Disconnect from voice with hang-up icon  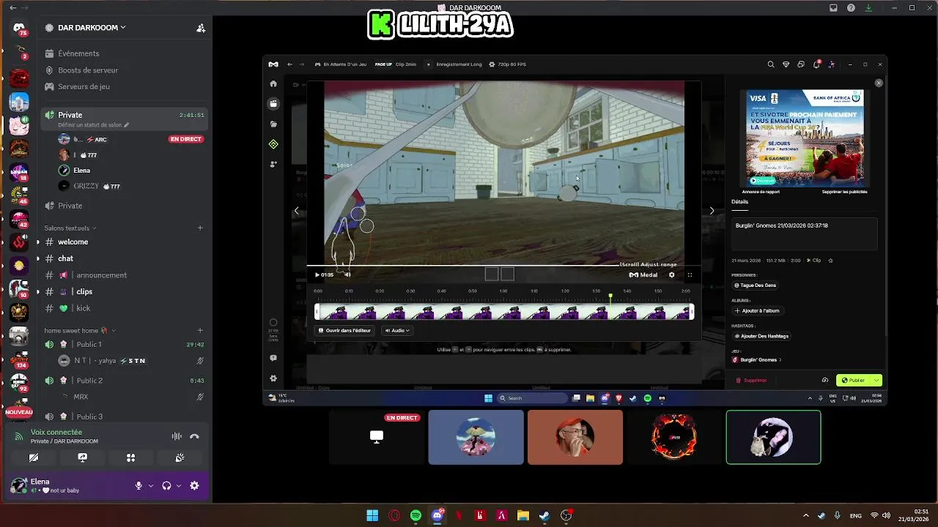point(194,436)
